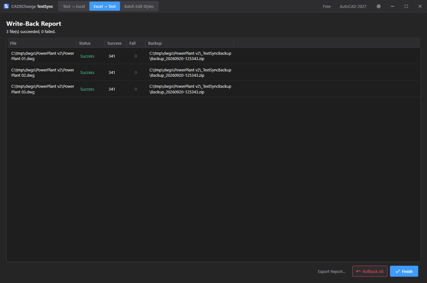Click the CADXChange TextSync app logo icon
Viewport: 427px width, 283px height.
(6, 6)
